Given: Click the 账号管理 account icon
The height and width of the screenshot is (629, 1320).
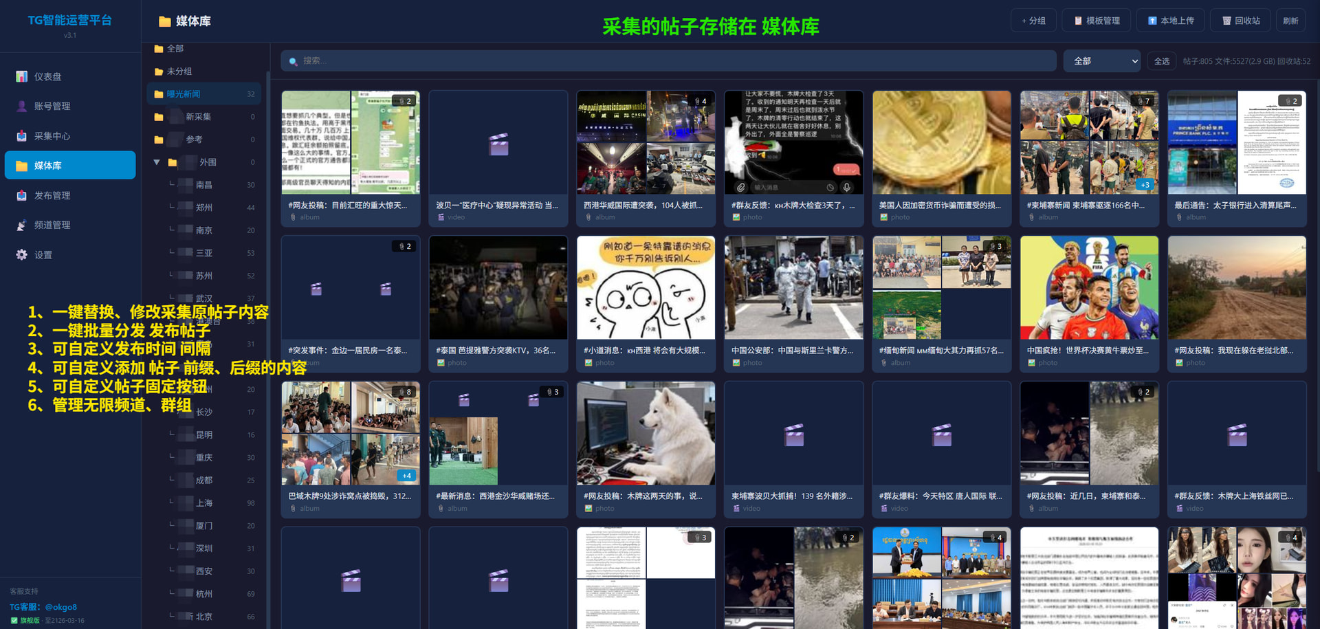Looking at the screenshot, I should tap(22, 106).
